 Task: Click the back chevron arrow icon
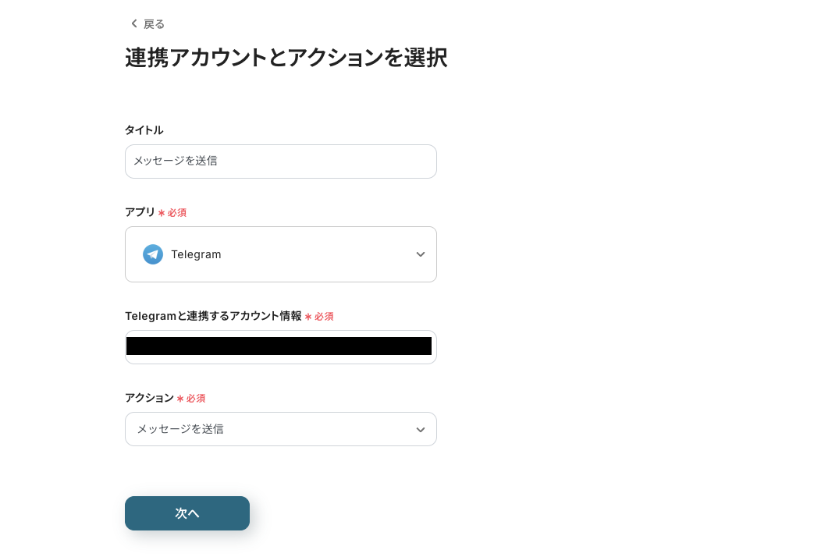click(x=134, y=23)
